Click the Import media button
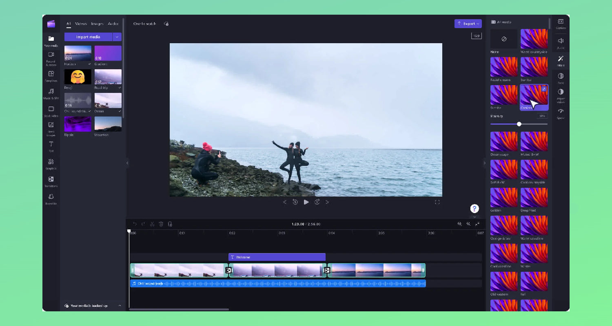 [88, 37]
